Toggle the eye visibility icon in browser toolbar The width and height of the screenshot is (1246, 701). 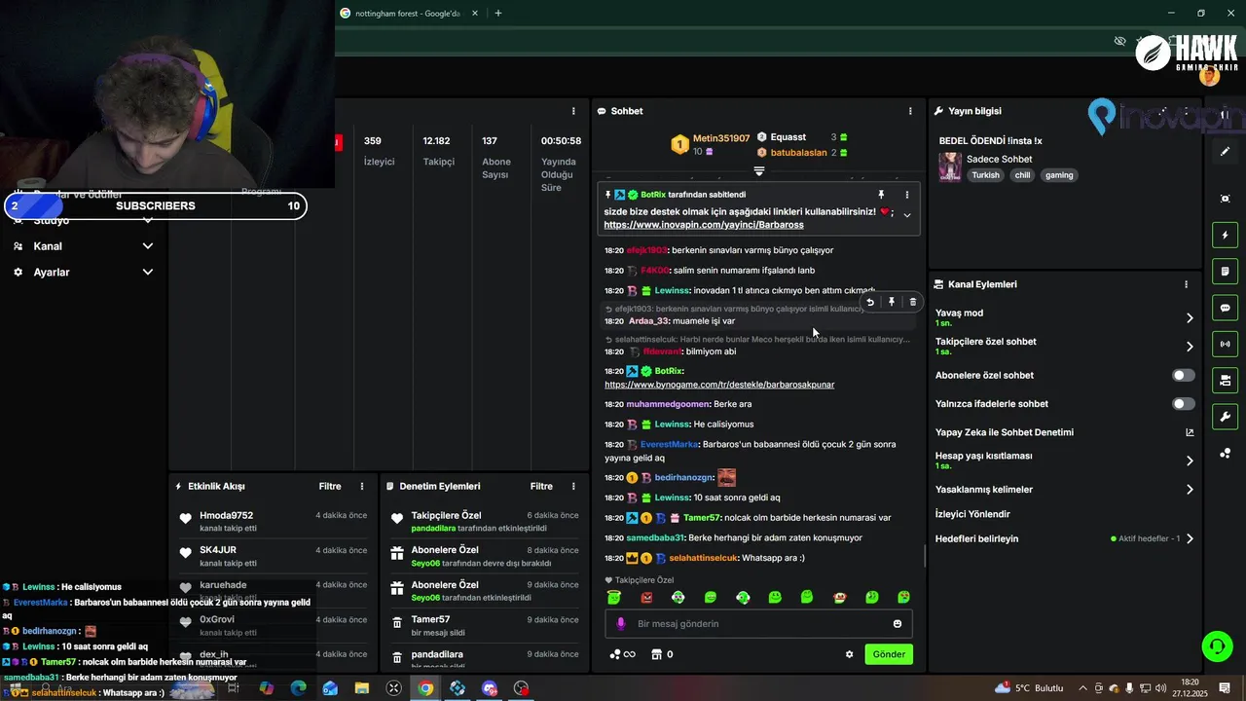(x=1119, y=41)
